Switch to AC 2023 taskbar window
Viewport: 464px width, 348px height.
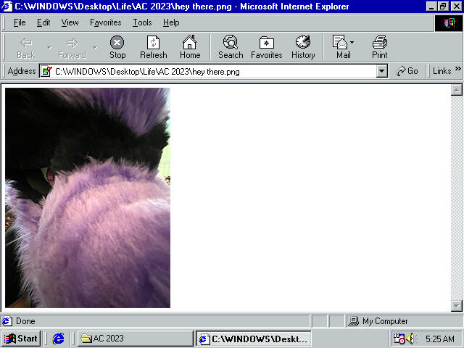135,339
